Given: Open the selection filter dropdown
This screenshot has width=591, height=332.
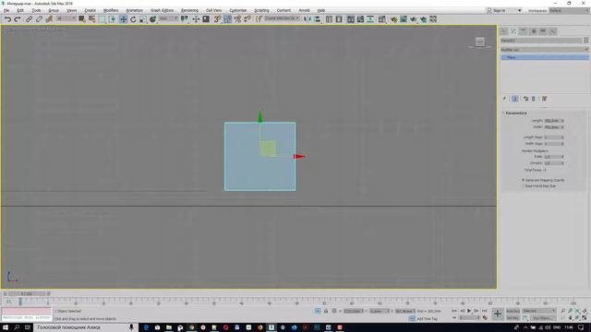Looking at the screenshot, I should tap(66, 18).
